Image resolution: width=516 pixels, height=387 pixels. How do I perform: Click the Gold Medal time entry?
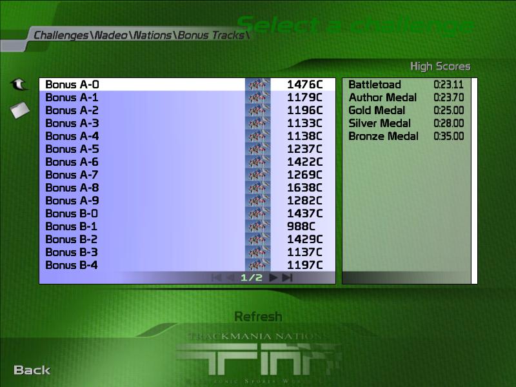[406, 110]
